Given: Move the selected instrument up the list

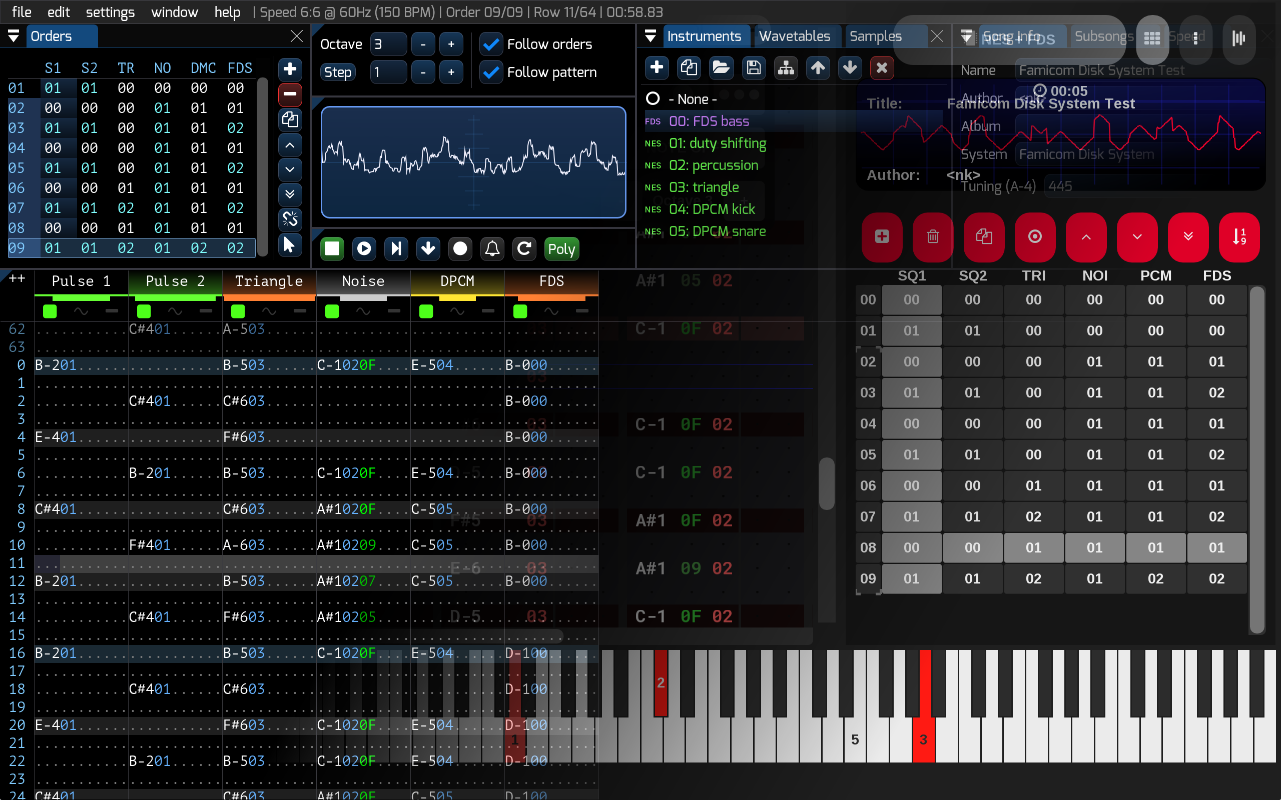Looking at the screenshot, I should tap(817, 67).
